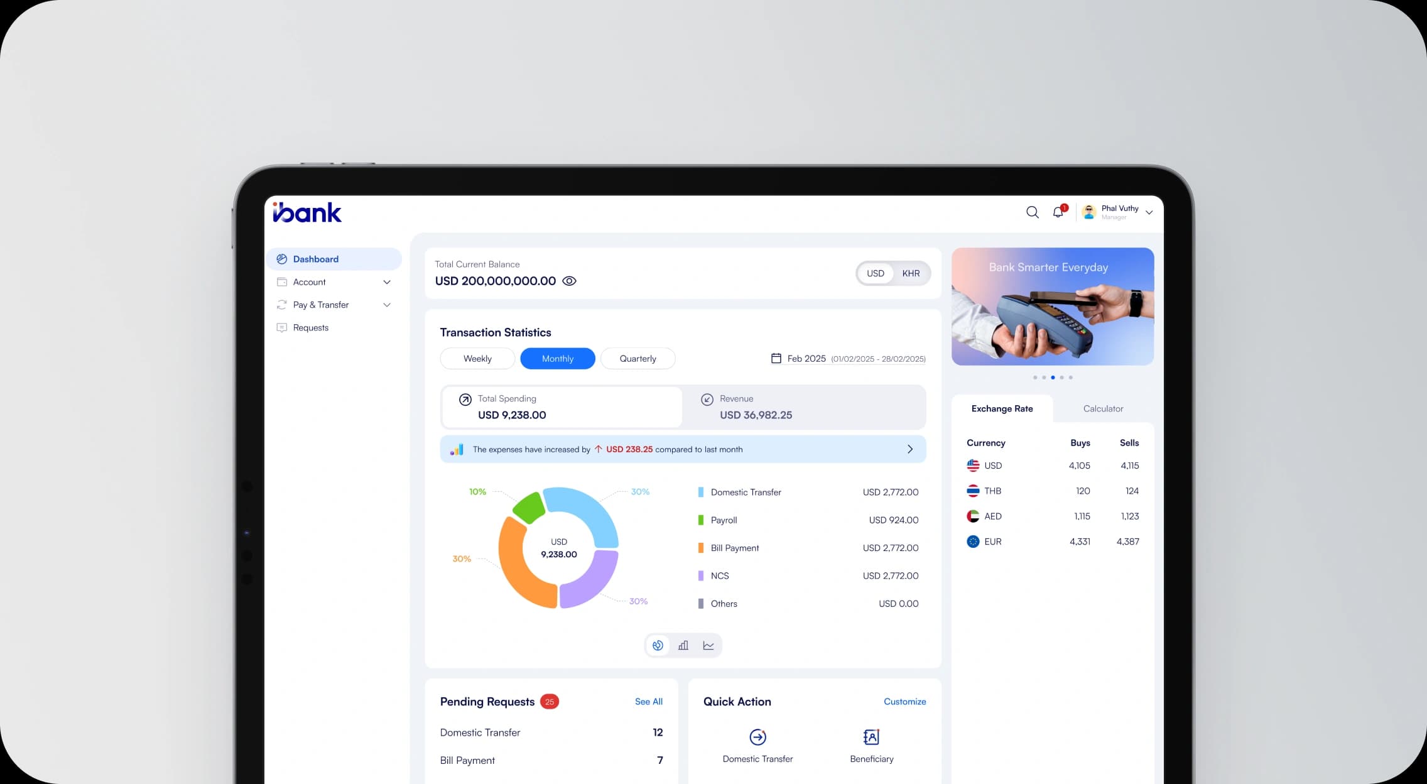Viewport: 1427px width, 784px height.
Task: Click the Domestic Transfer quick action icon
Action: 758,737
